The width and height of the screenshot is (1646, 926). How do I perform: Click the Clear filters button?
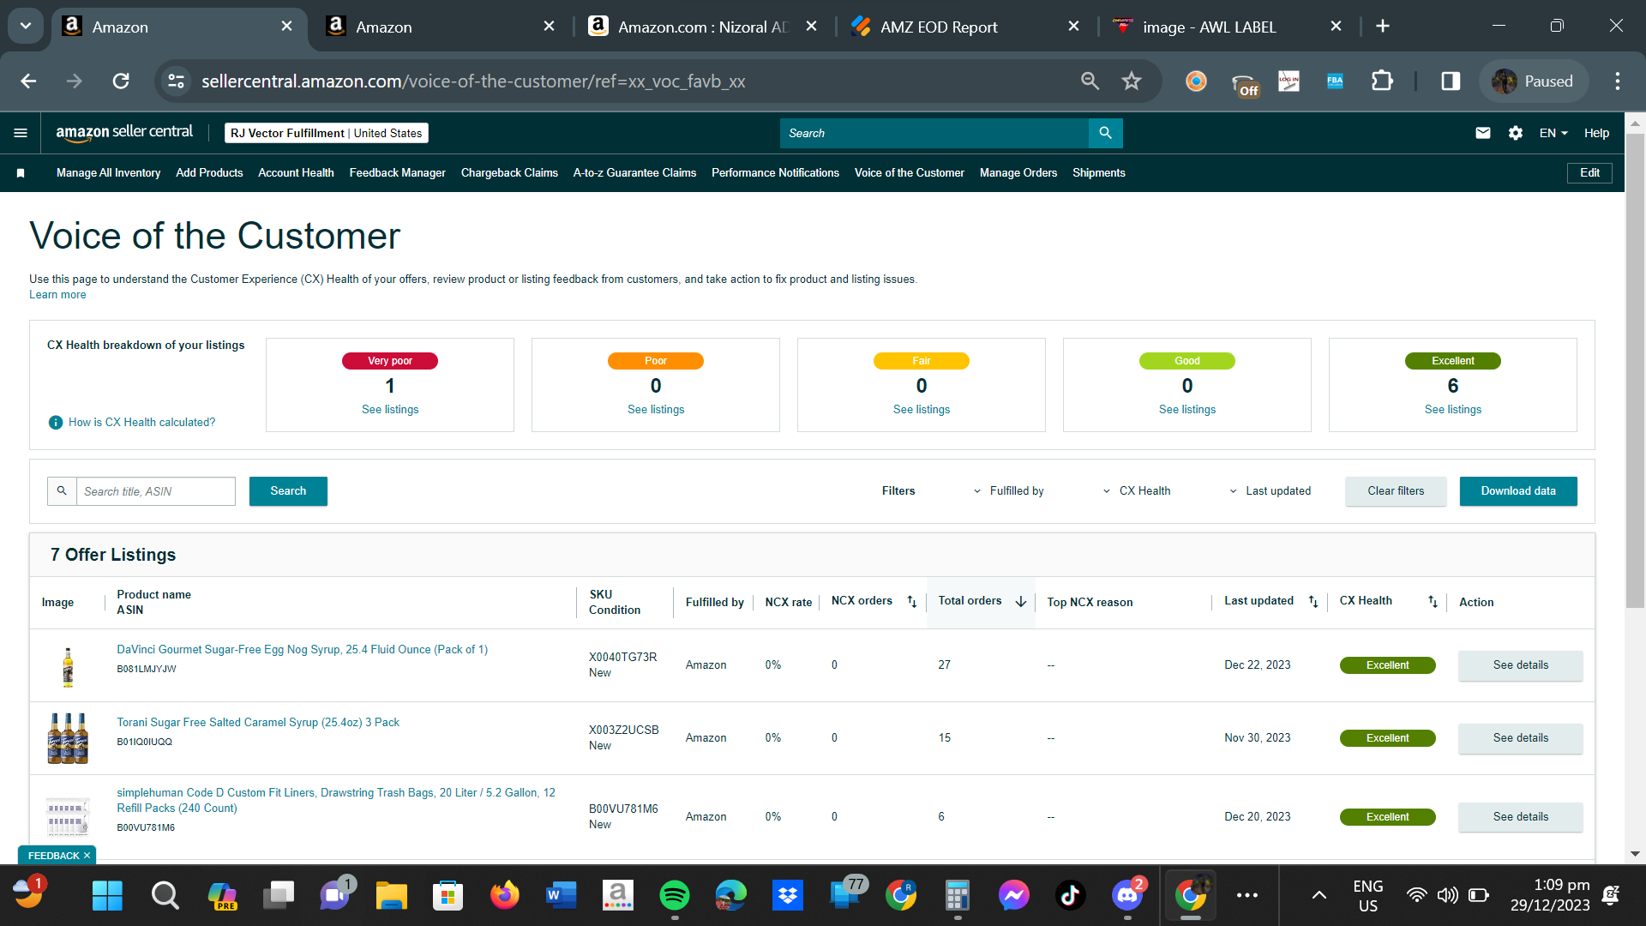coord(1396,491)
